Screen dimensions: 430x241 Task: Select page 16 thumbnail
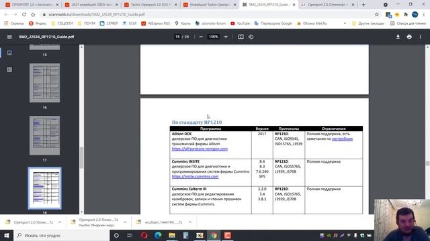click(45, 83)
